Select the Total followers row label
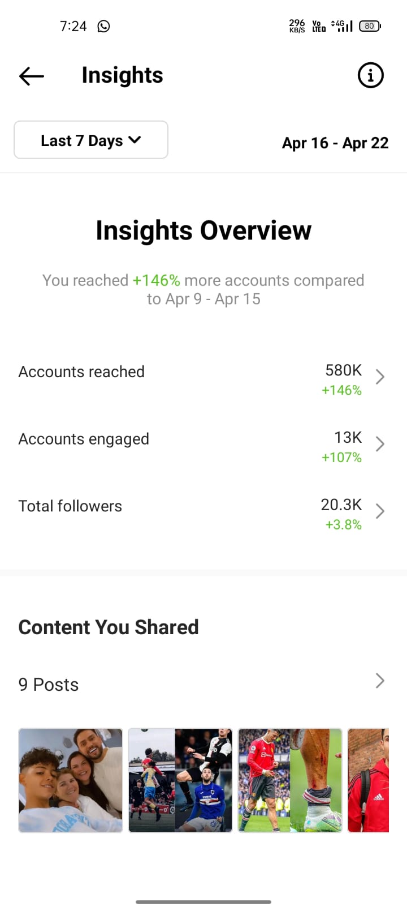 [70, 506]
